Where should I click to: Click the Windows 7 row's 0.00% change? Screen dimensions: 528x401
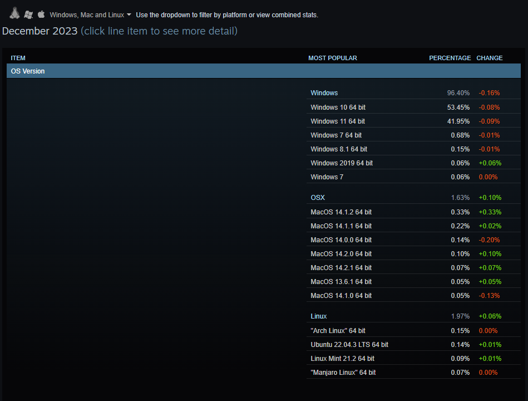pos(488,177)
